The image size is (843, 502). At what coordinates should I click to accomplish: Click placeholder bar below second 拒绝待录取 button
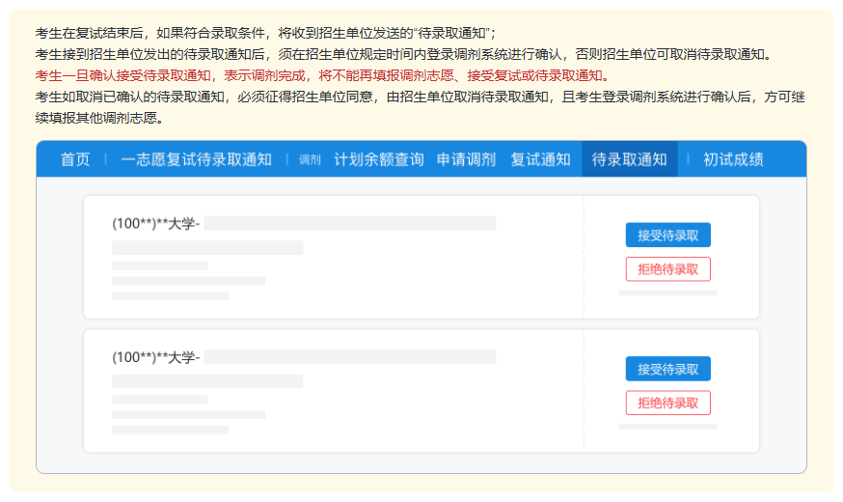(x=667, y=426)
